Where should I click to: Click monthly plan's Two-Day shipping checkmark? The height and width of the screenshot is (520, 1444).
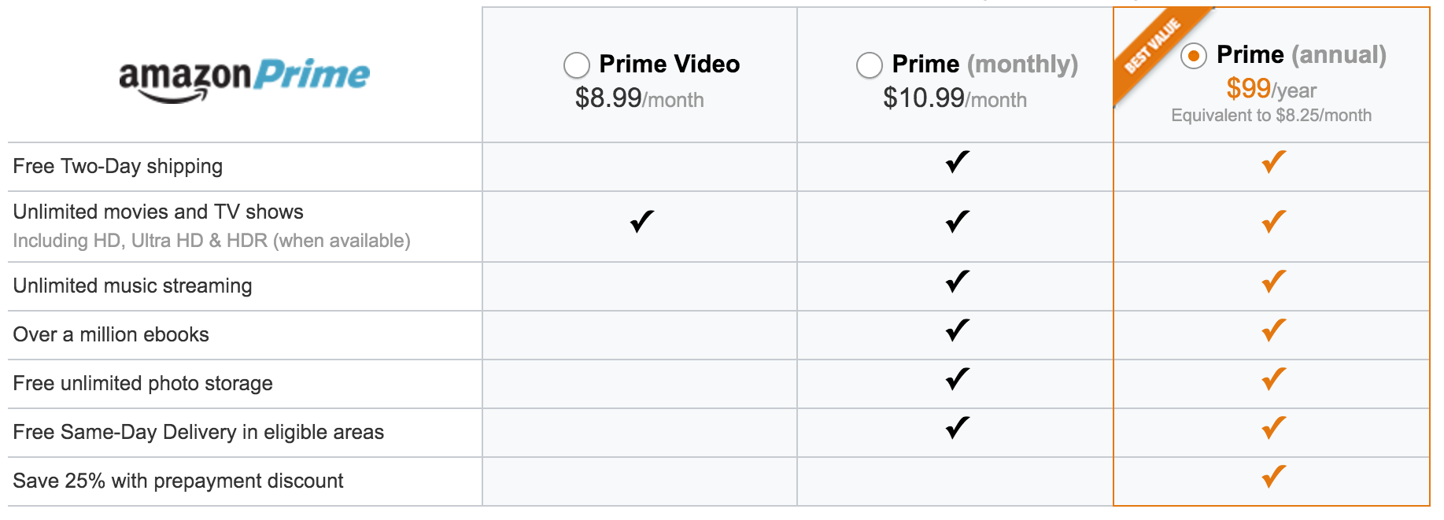(958, 162)
